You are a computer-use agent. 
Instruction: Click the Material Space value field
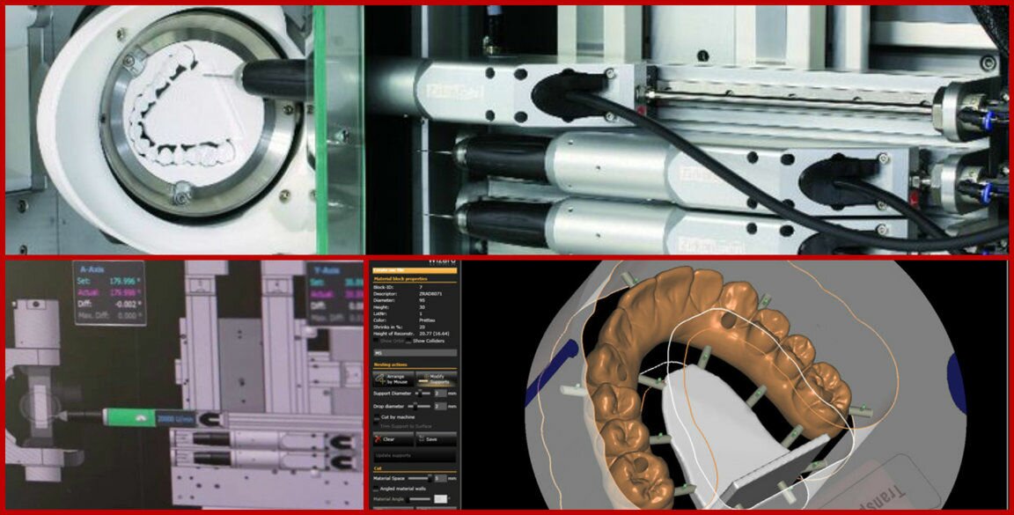click(439, 478)
